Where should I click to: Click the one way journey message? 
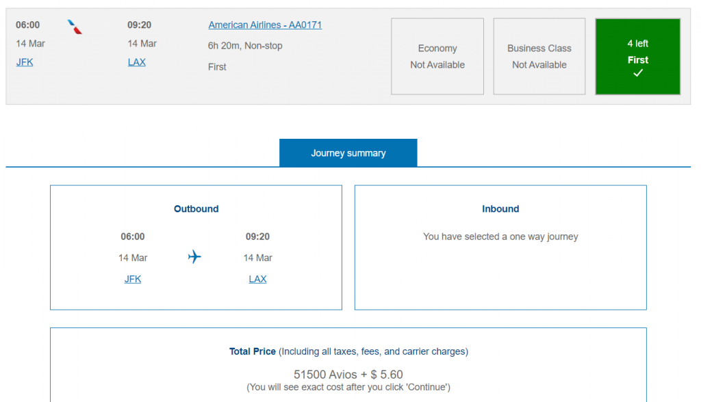[x=500, y=237]
